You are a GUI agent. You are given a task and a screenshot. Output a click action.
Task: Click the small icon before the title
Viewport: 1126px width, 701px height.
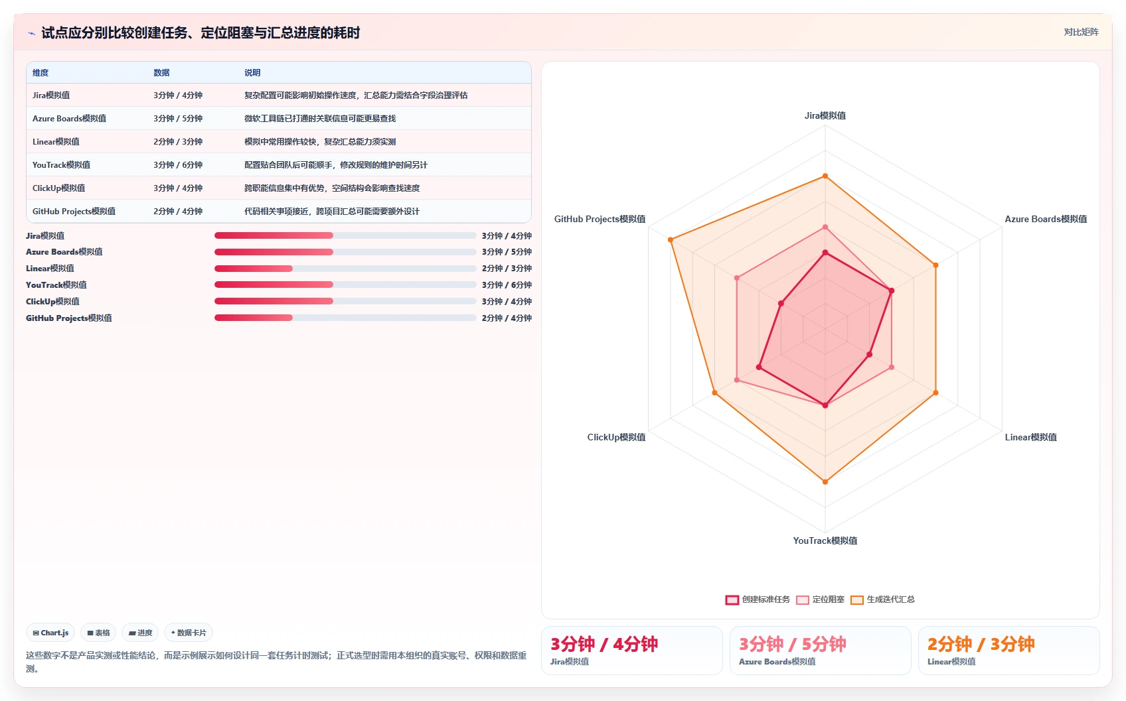point(31,33)
